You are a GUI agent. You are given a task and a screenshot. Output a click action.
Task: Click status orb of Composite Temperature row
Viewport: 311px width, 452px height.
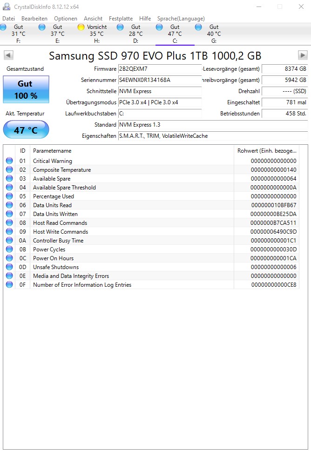pos(9,170)
